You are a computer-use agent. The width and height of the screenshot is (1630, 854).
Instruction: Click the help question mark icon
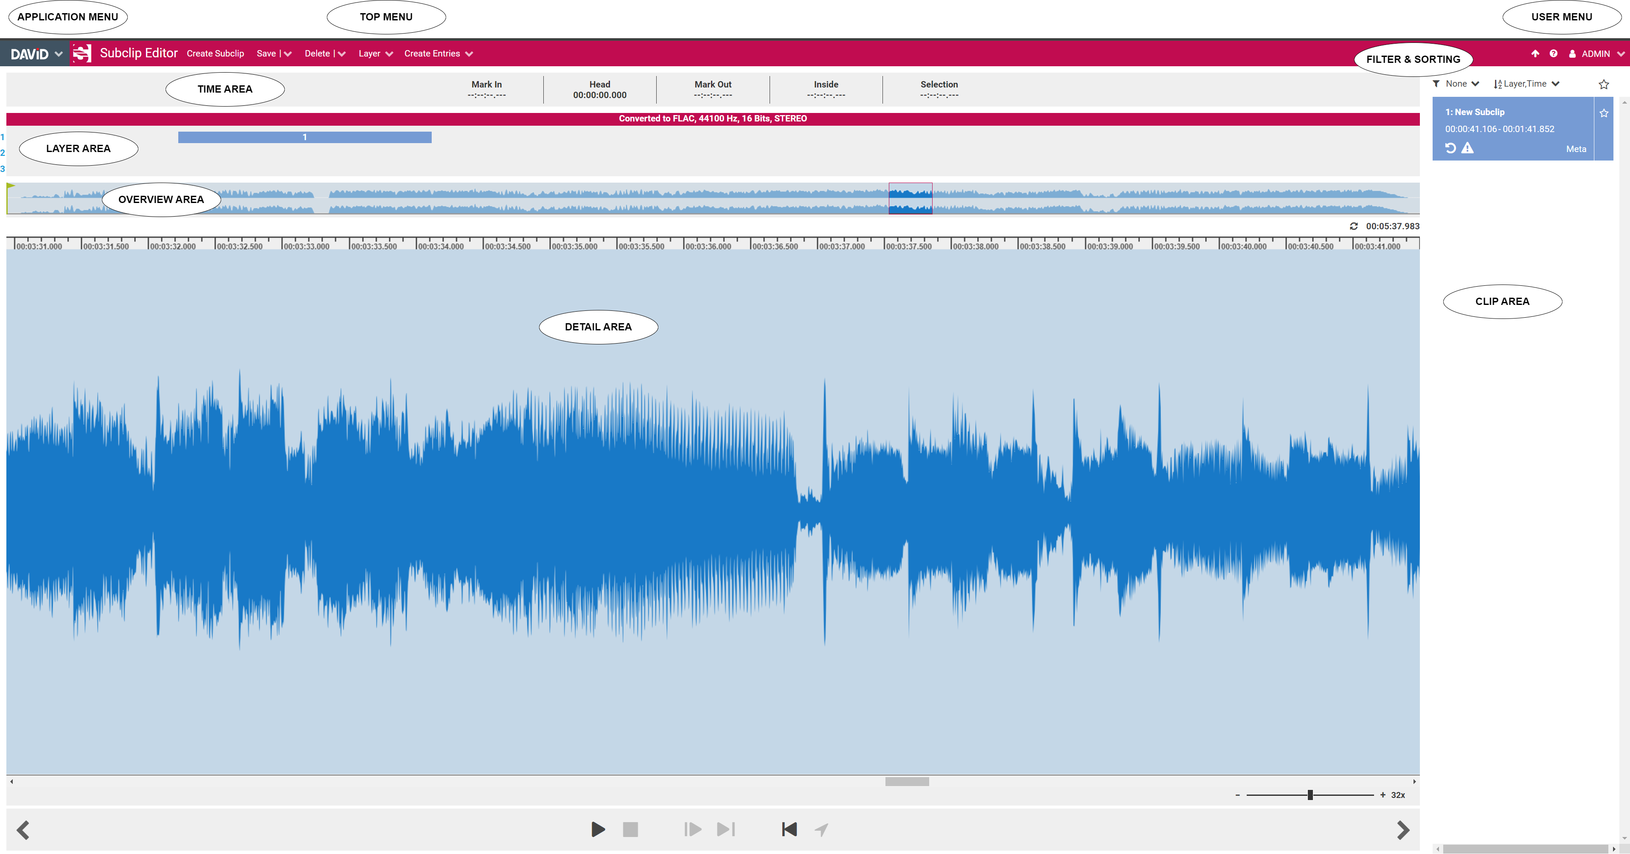click(x=1554, y=54)
